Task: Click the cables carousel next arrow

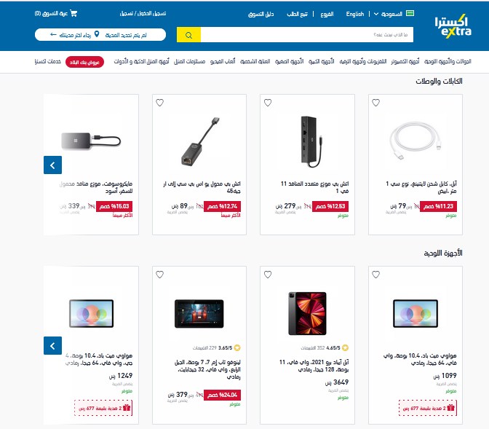Action: (52, 165)
